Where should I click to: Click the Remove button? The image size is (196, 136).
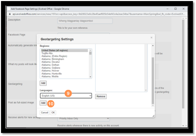click(101, 96)
